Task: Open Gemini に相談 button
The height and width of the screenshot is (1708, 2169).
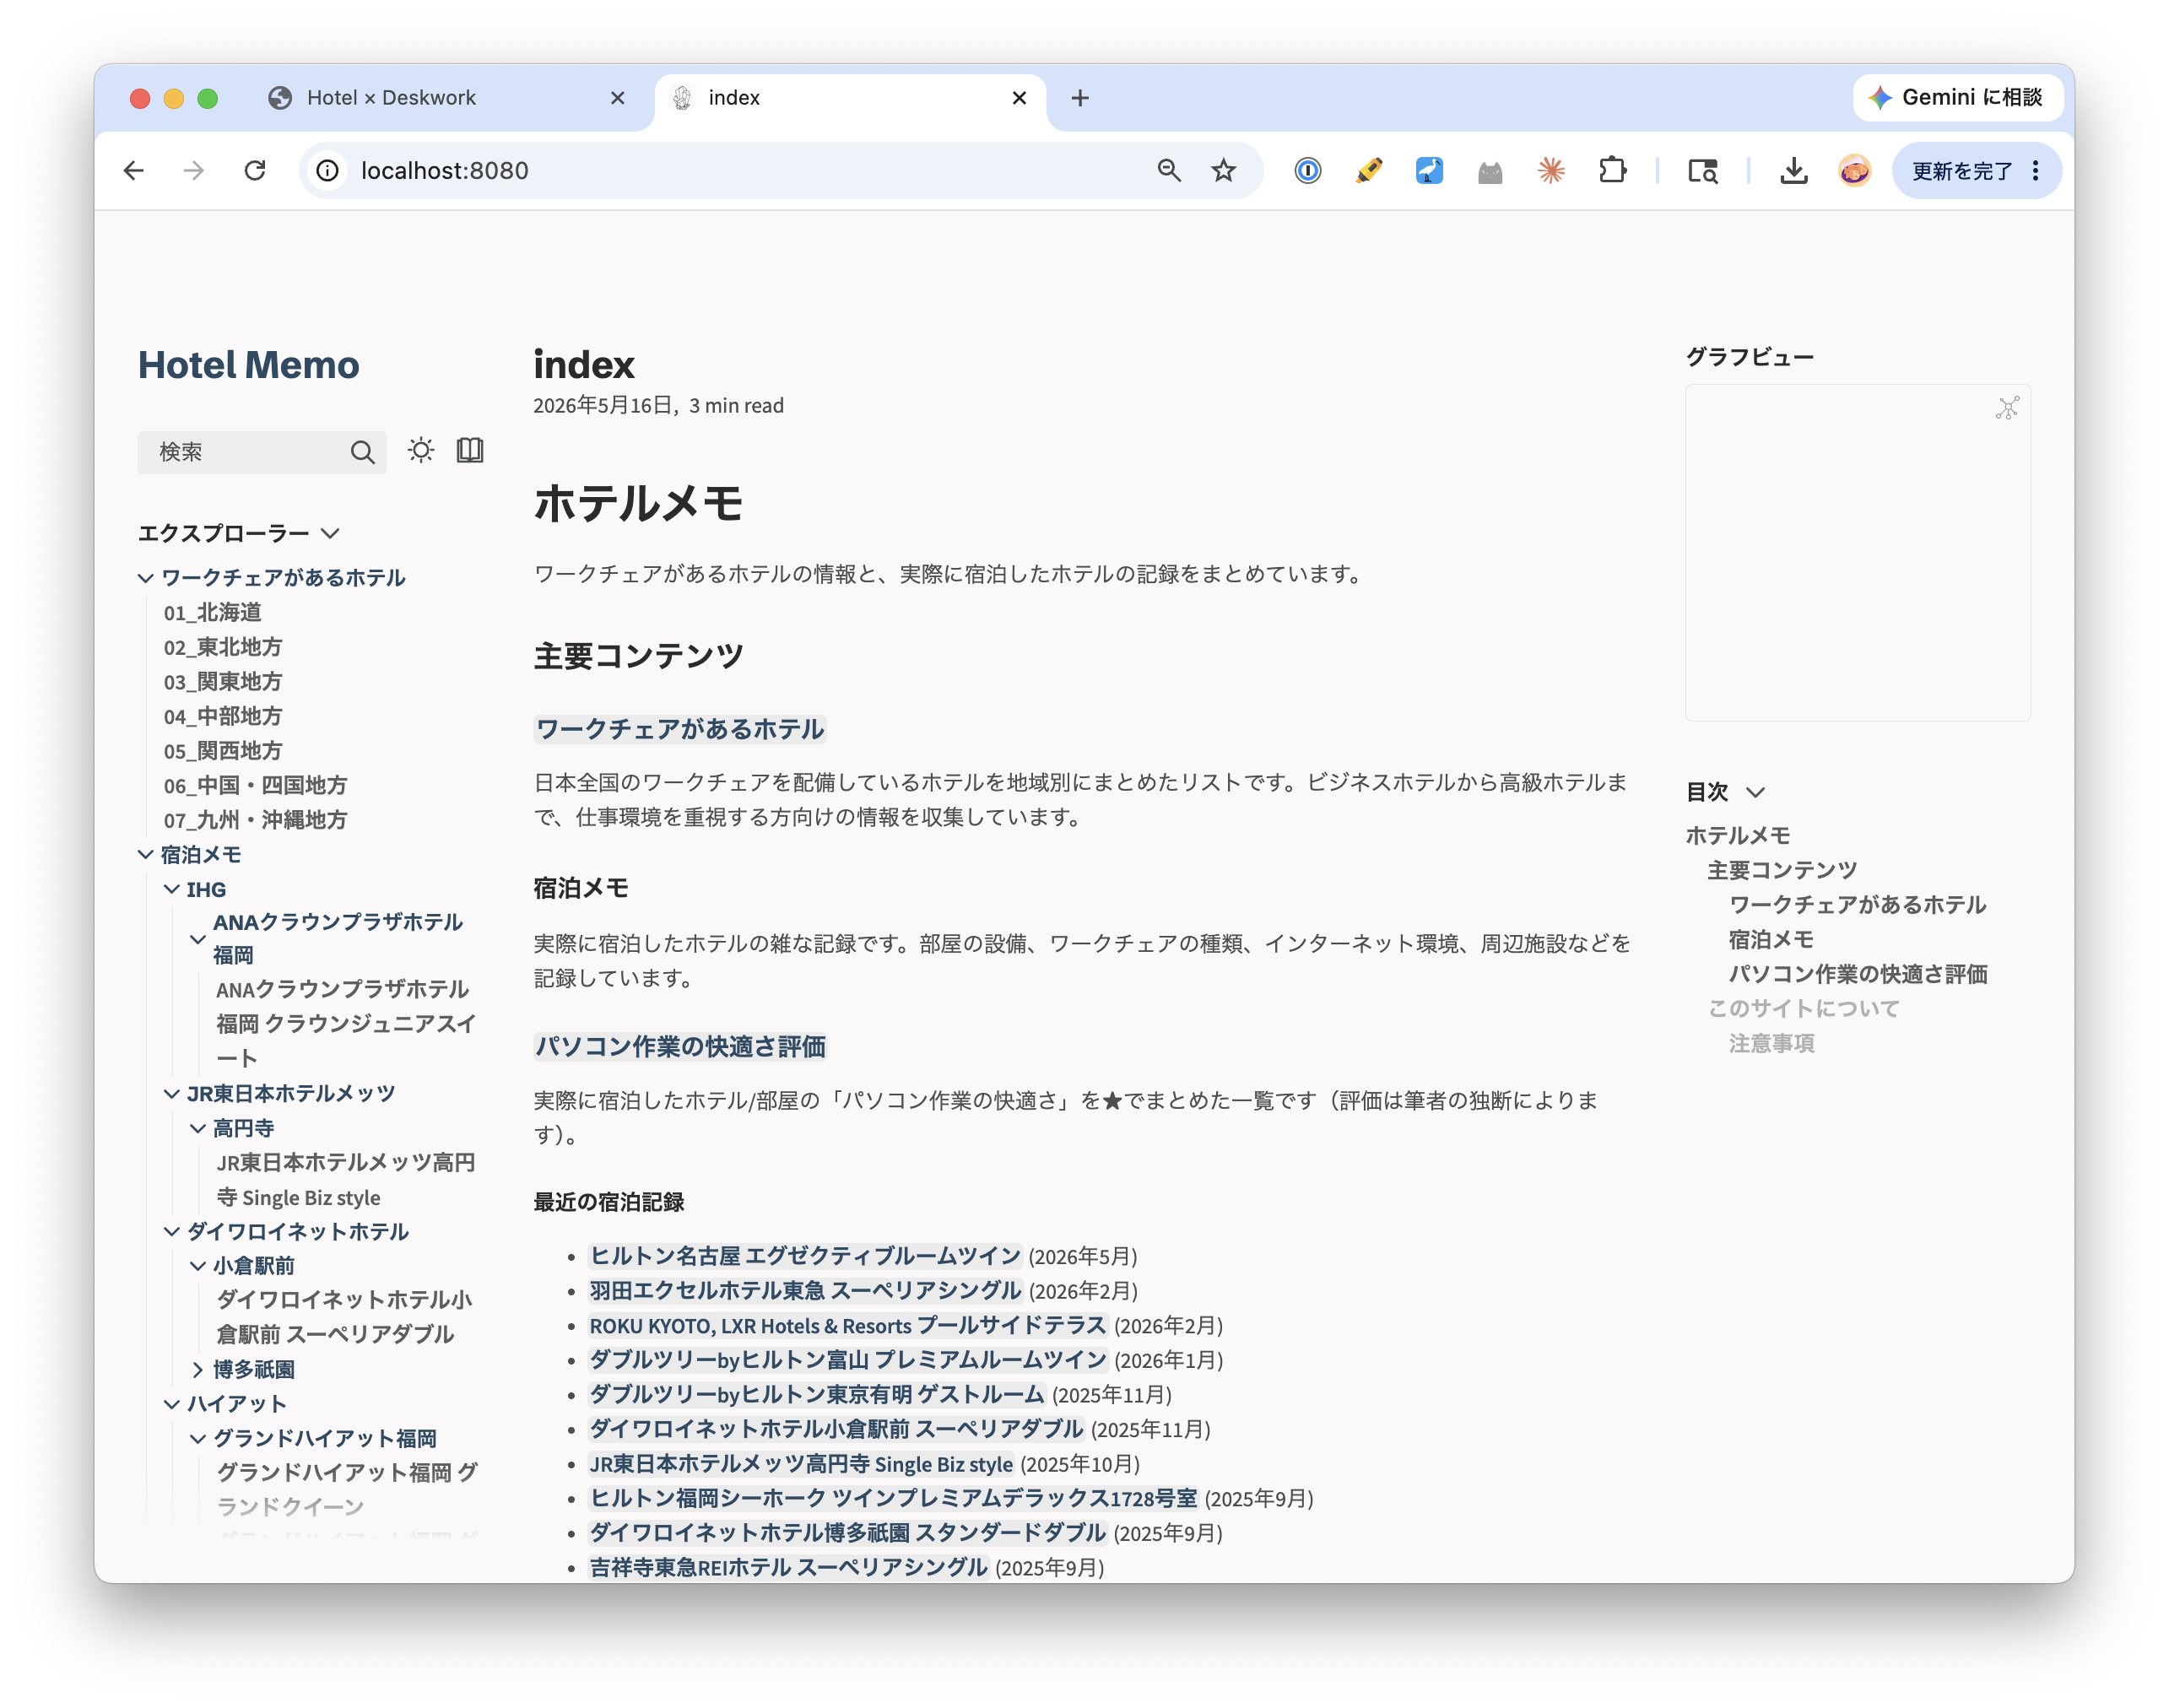Action: [1957, 97]
